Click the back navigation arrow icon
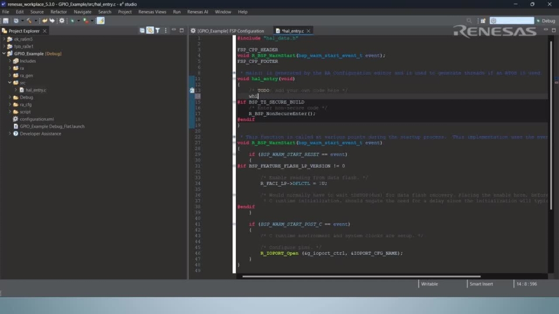Viewport: 559px width, 314px height. tap(45, 21)
